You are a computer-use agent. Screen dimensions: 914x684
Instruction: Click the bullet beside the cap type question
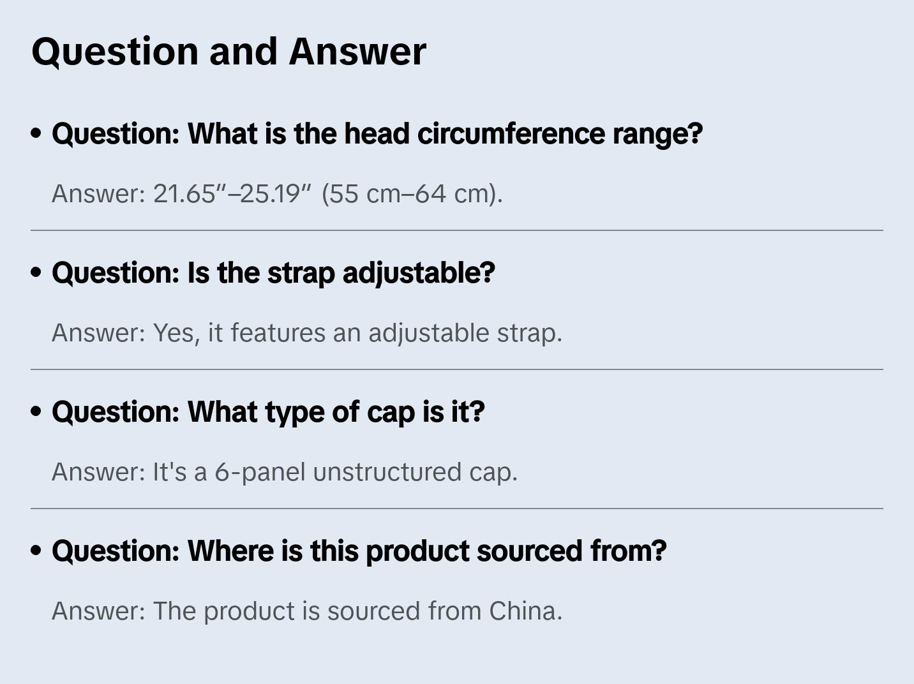36,412
